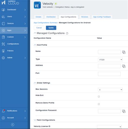Switch to the Distribution tab
Screen dimensions: 128x129
pyautogui.click(x=51, y=17)
